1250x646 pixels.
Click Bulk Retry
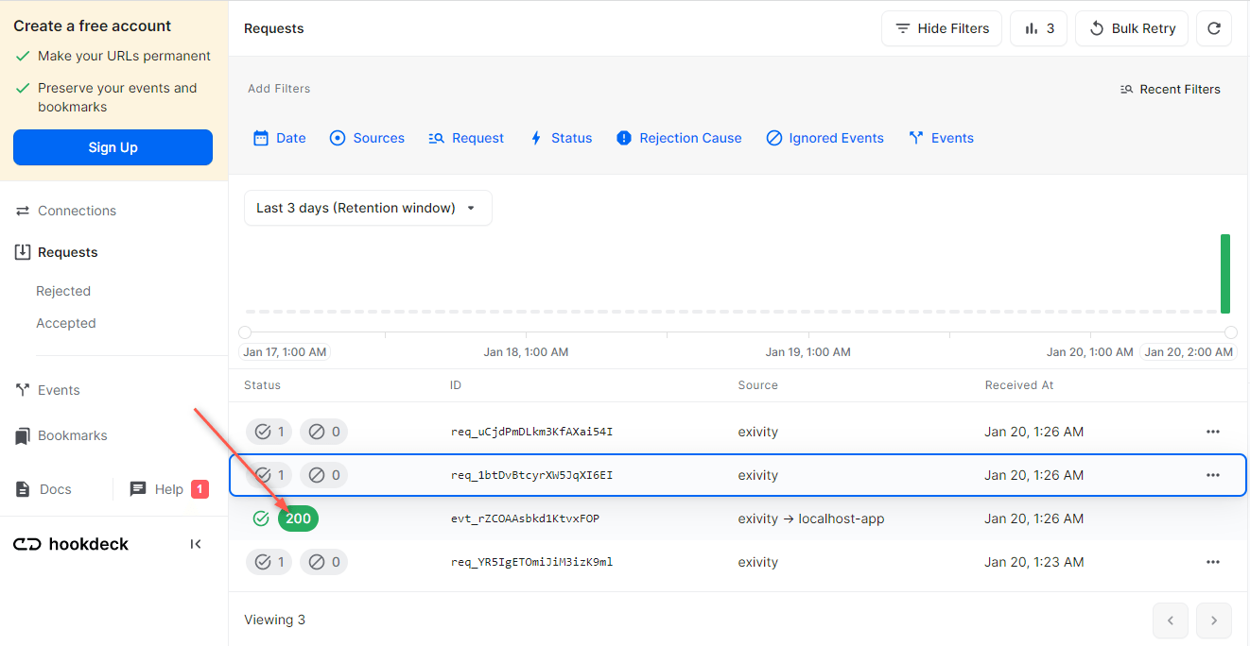[1131, 28]
